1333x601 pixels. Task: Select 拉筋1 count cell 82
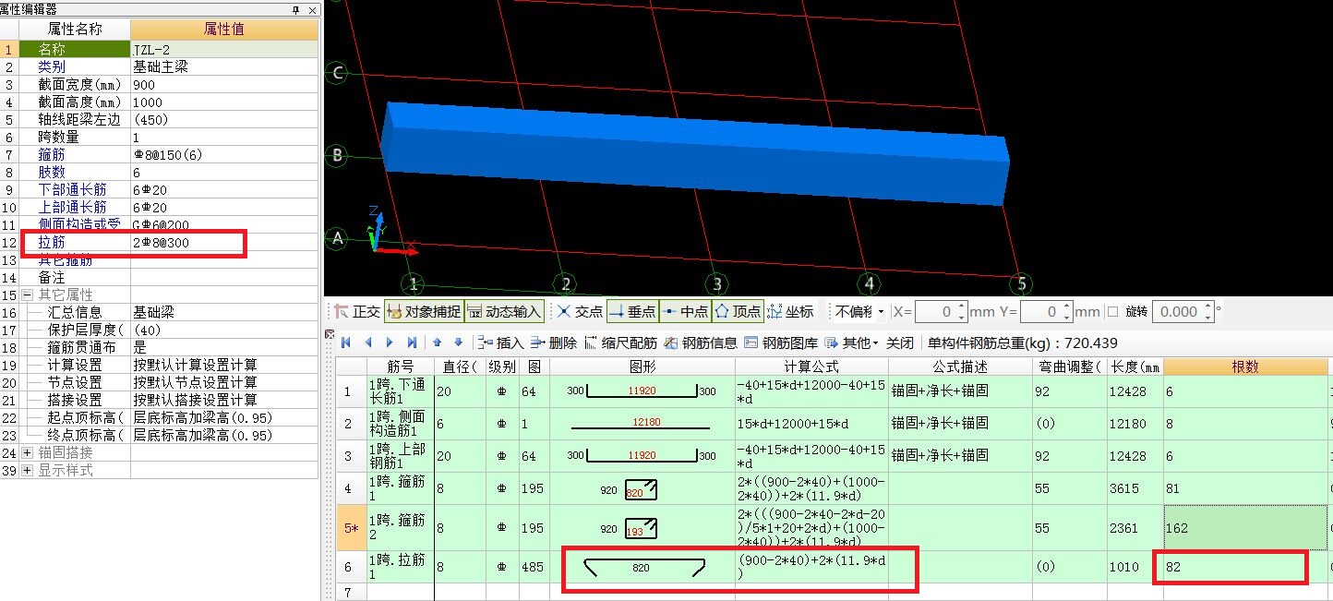(1245, 567)
